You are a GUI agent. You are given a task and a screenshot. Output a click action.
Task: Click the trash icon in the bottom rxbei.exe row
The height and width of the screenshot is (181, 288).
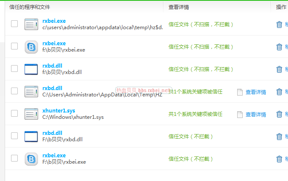[x=279, y=159]
